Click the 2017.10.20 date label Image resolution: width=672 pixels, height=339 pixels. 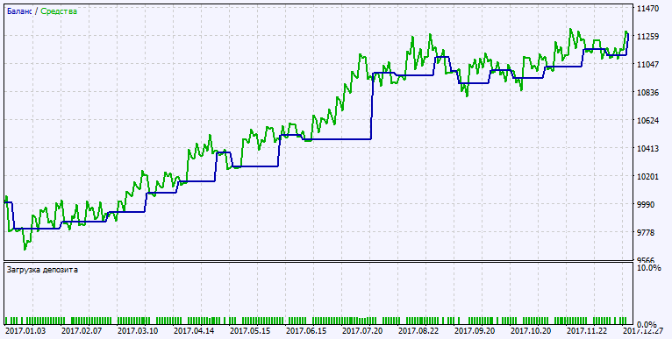click(531, 331)
